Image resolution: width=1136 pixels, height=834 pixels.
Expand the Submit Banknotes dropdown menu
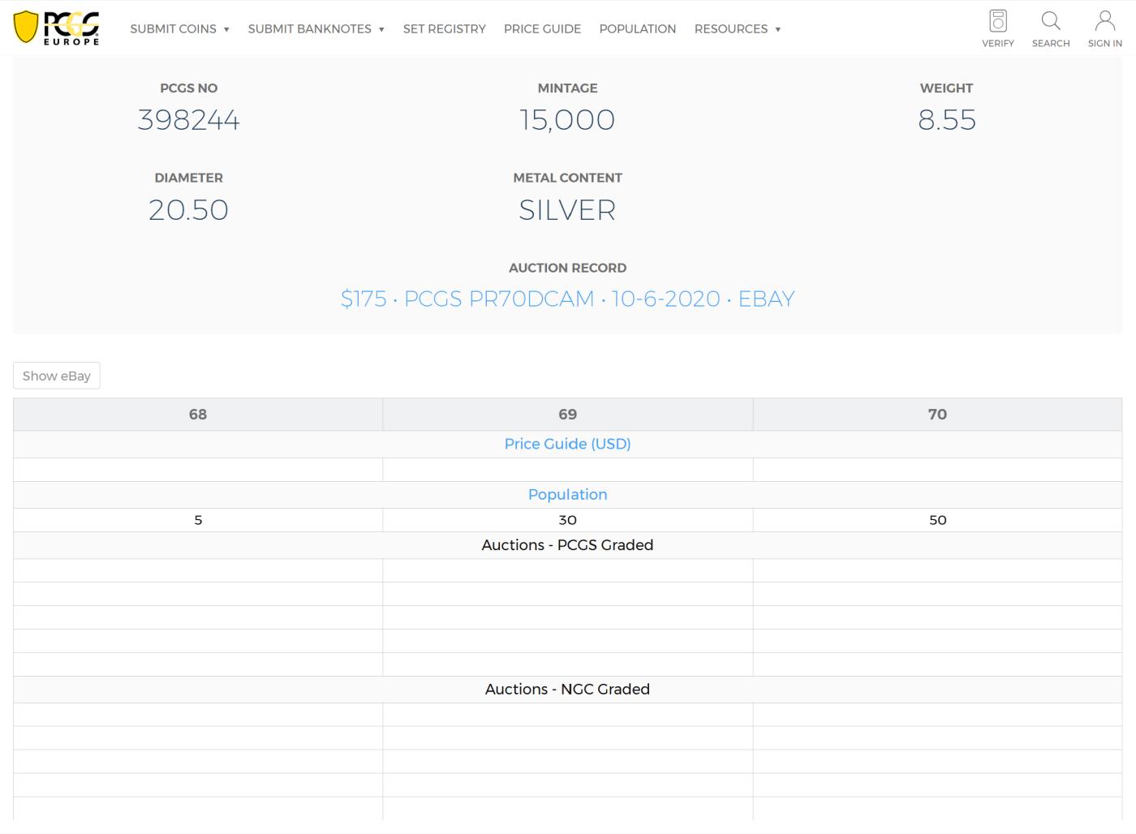(316, 29)
